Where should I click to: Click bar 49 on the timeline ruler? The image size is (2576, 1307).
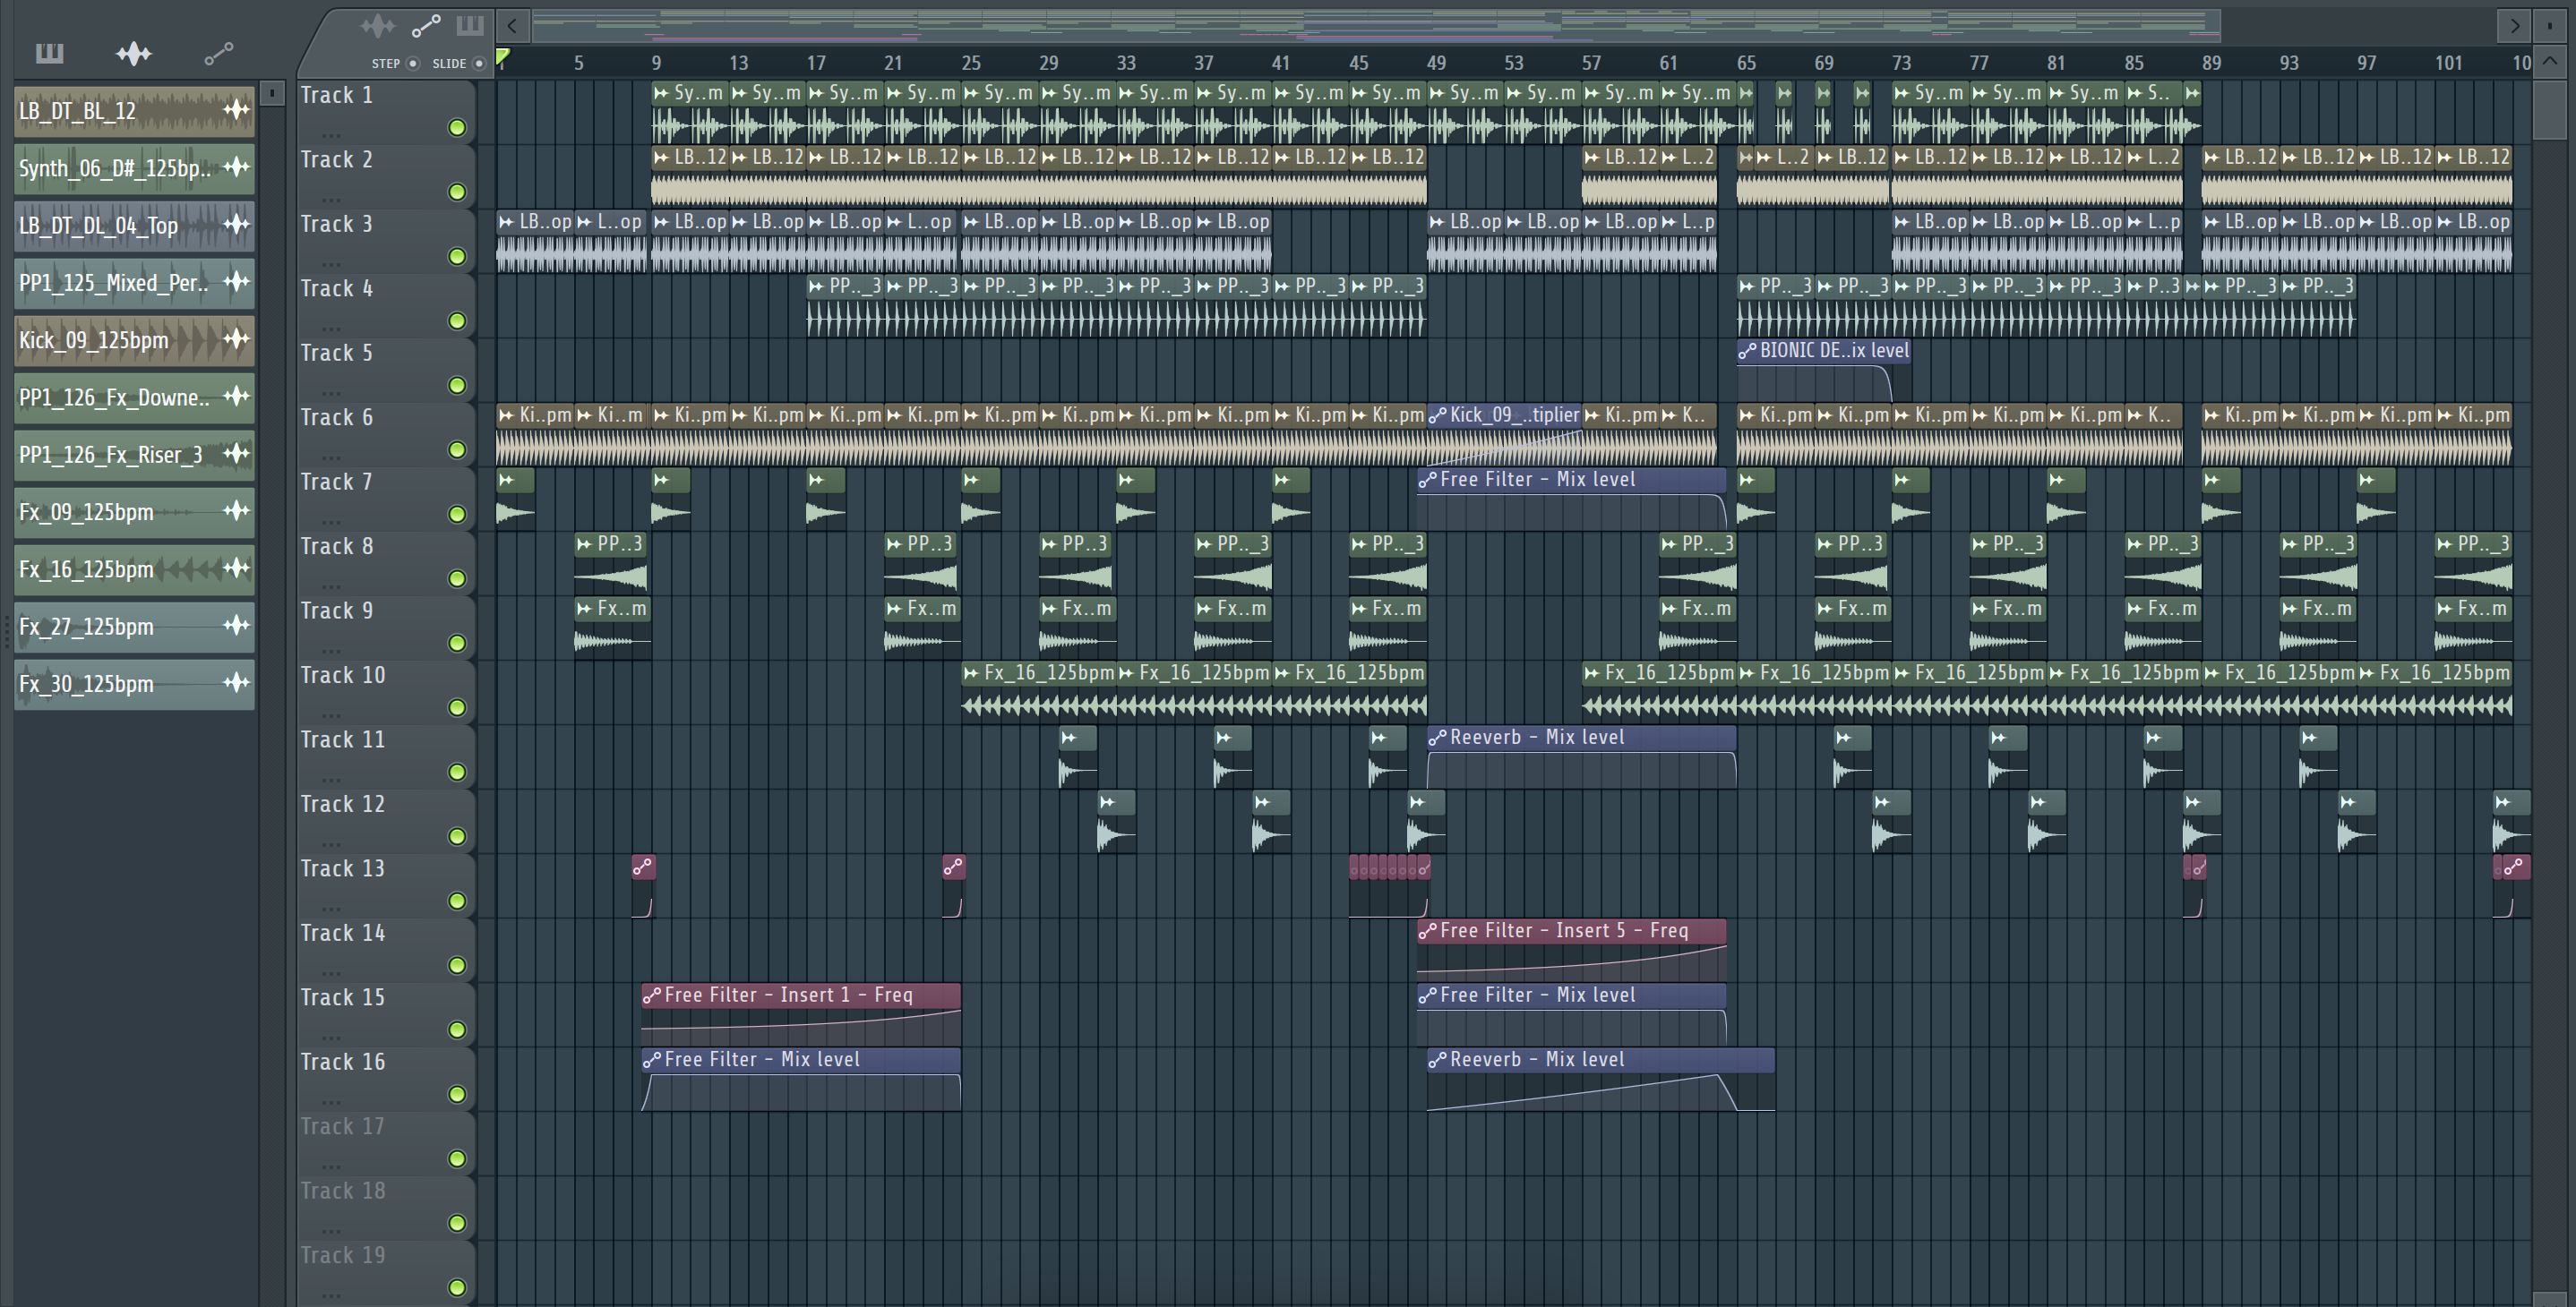click(1436, 63)
